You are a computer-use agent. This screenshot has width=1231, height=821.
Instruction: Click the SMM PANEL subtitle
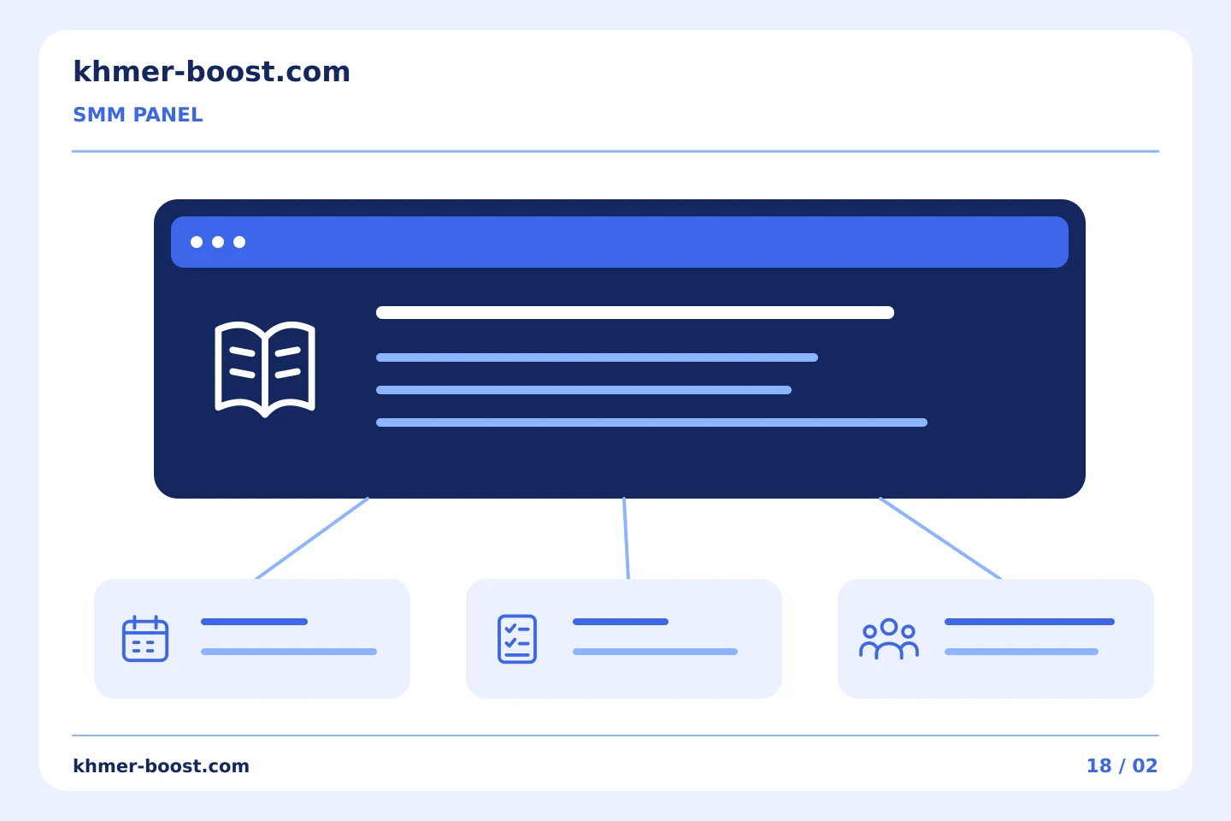coord(138,115)
